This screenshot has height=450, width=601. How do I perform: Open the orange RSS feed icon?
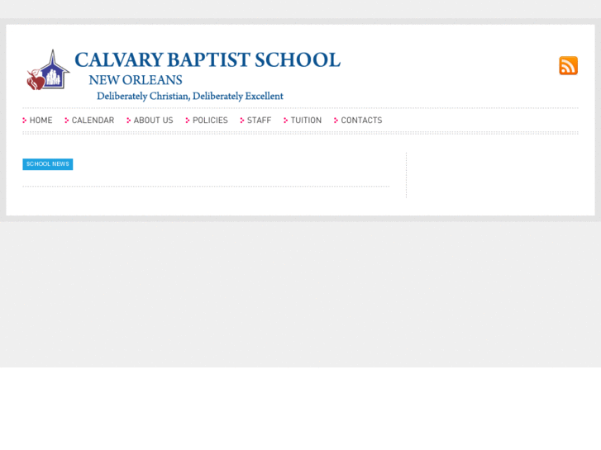[568, 65]
